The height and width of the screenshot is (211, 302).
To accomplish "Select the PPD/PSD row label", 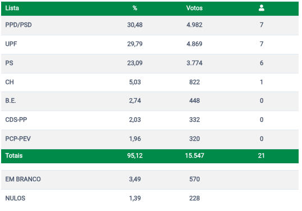I will [x=19, y=25].
